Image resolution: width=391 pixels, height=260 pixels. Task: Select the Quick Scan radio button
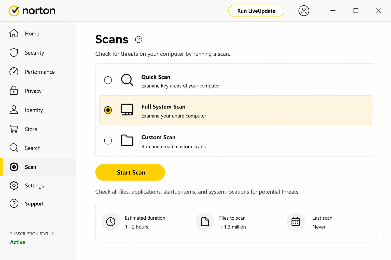pos(108,80)
